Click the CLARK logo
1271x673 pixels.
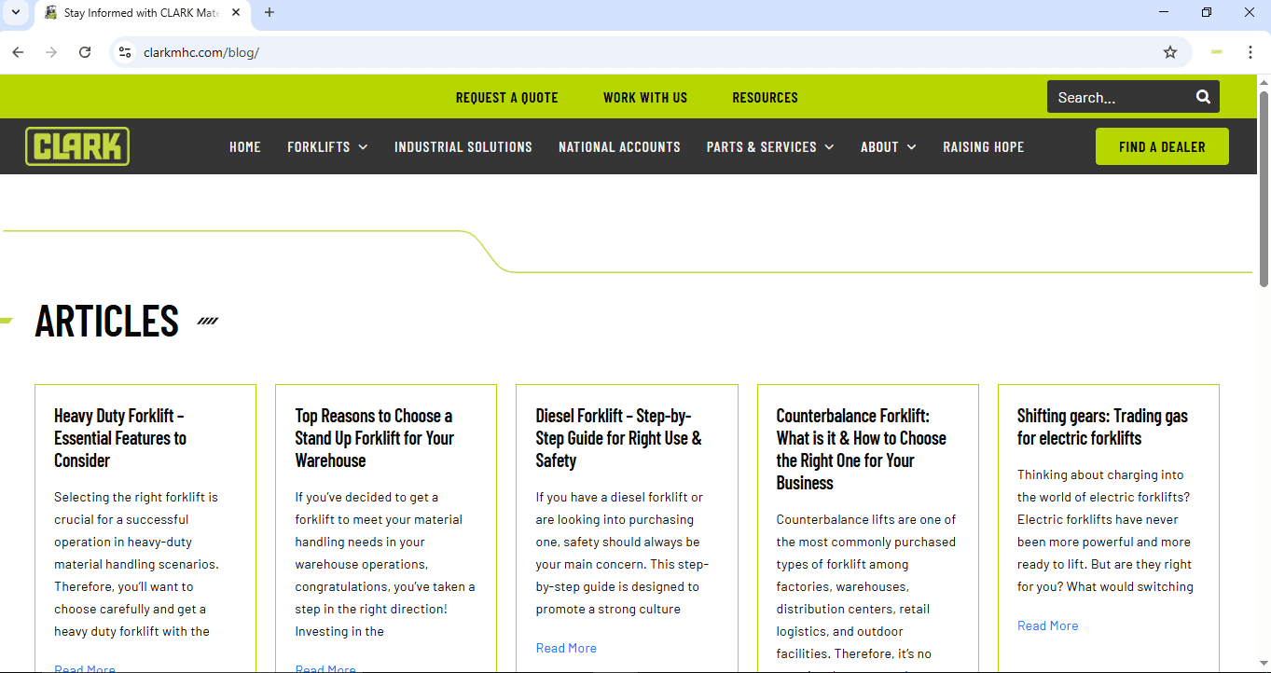[77, 146]
